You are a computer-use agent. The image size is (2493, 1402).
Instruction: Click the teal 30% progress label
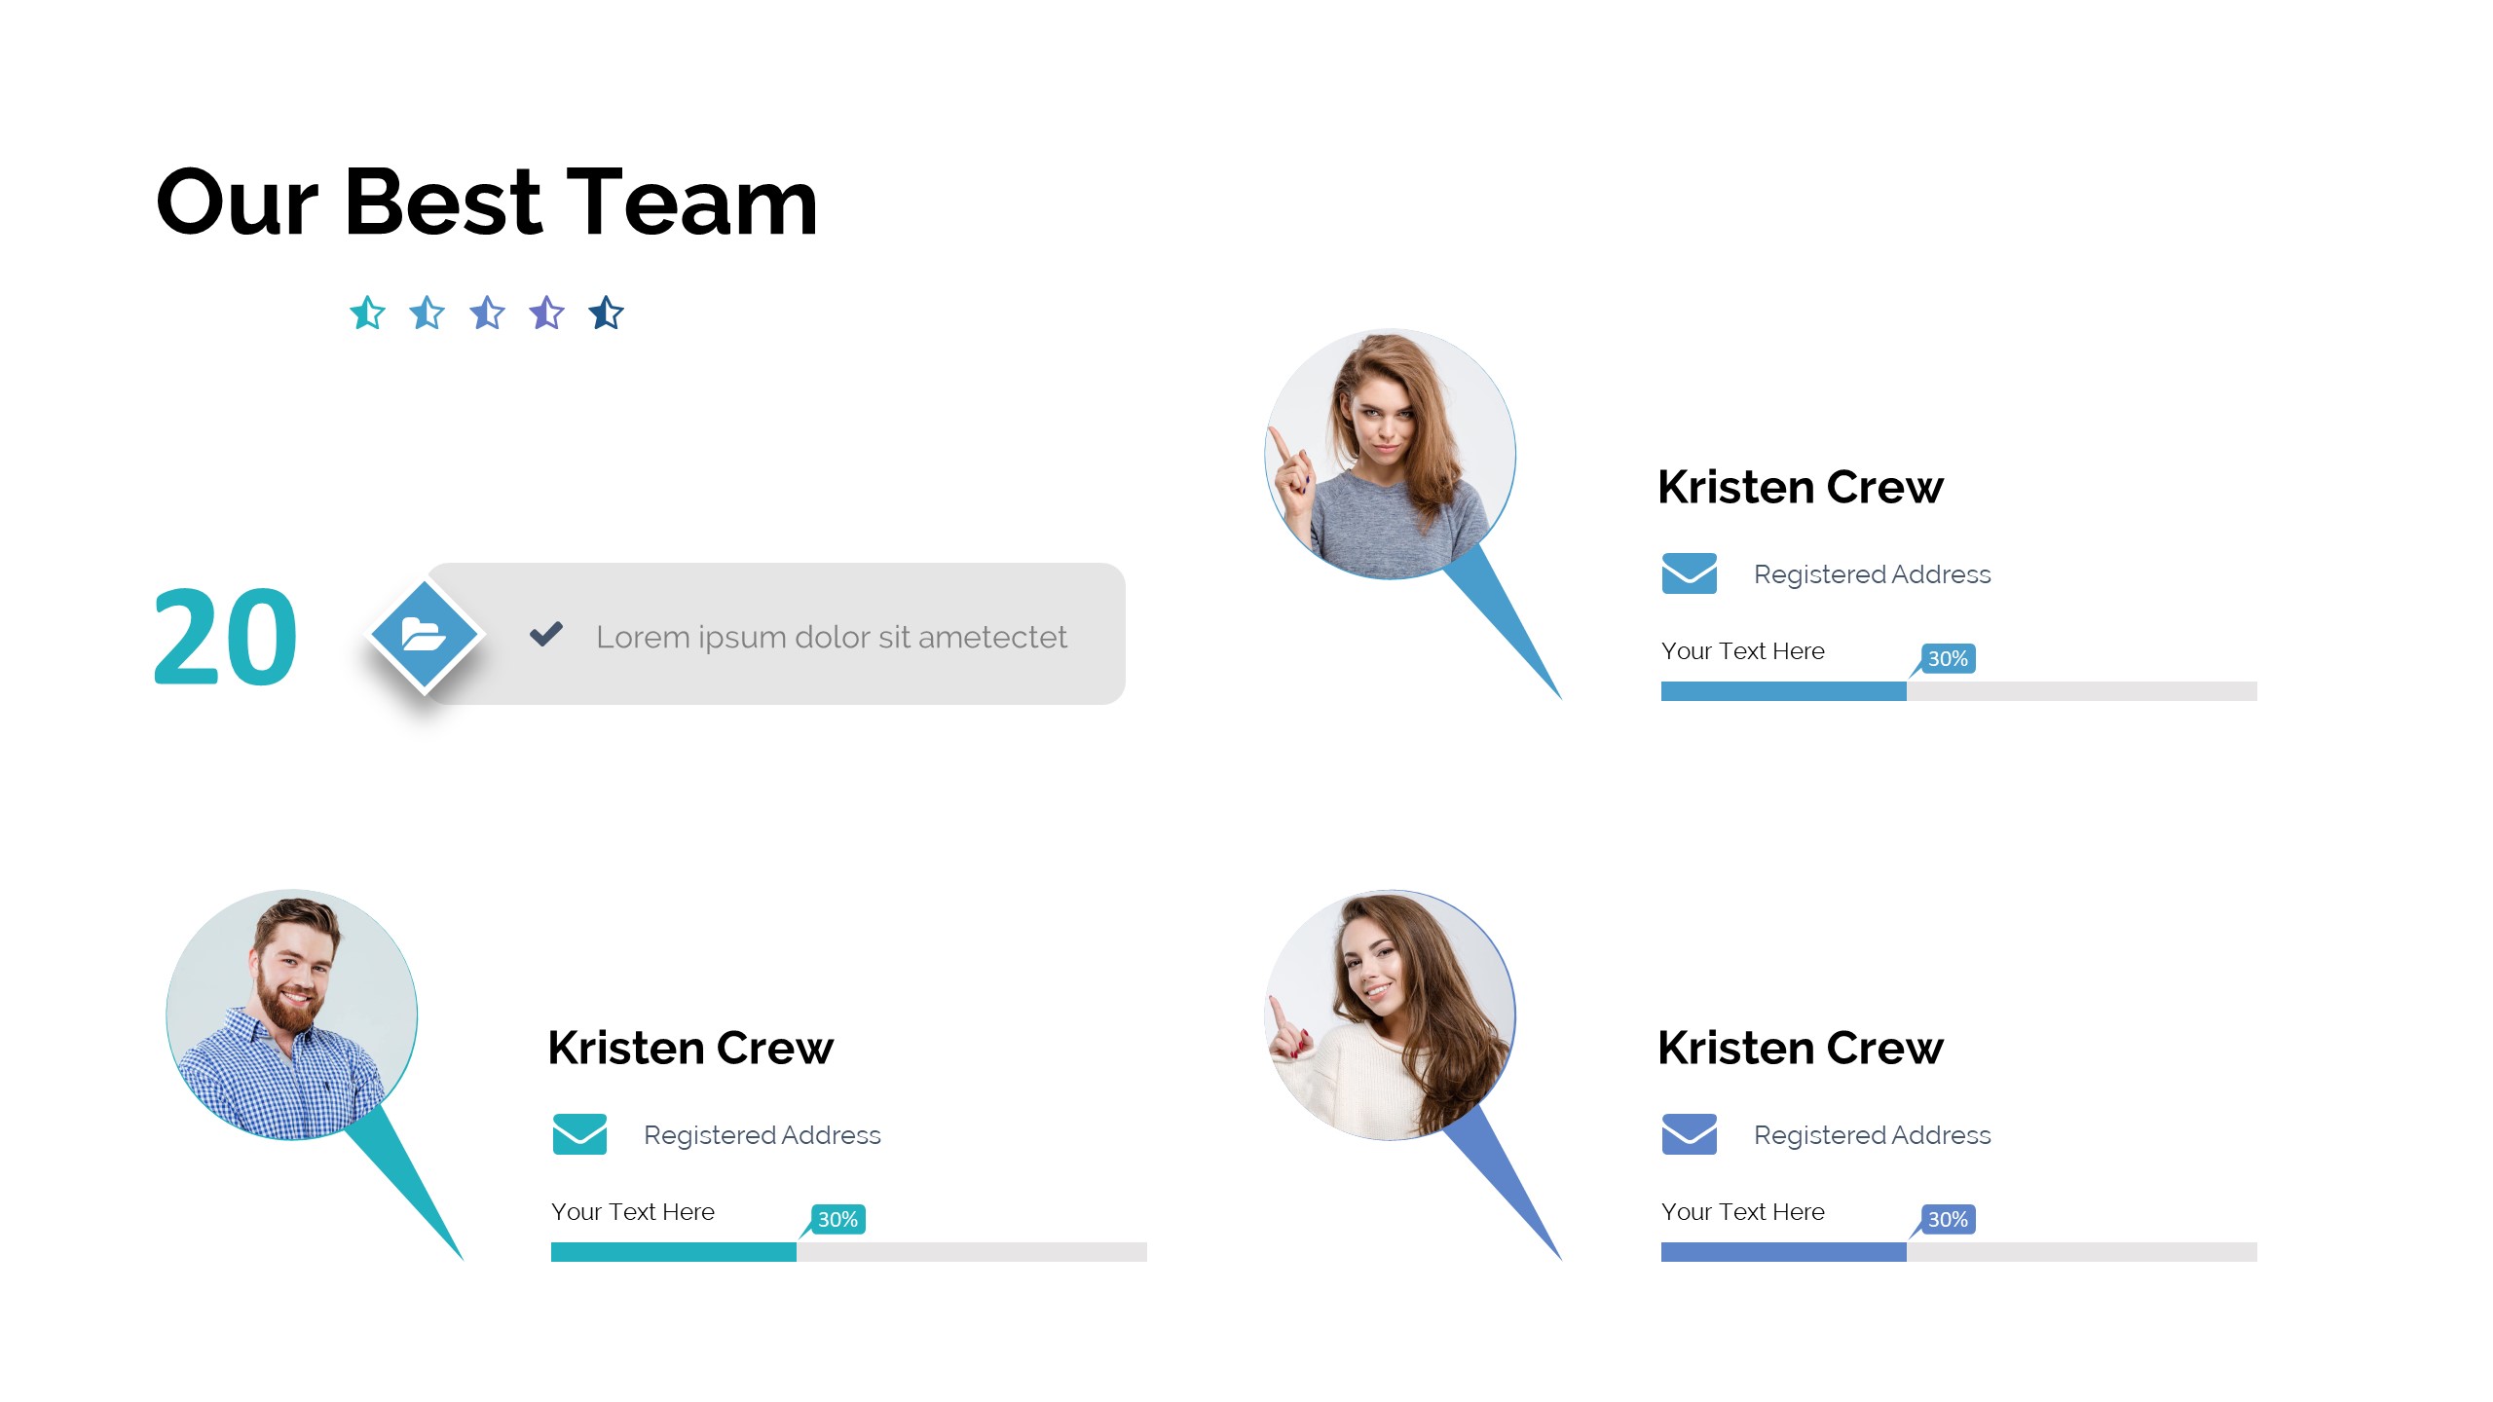click(837, 1219)
